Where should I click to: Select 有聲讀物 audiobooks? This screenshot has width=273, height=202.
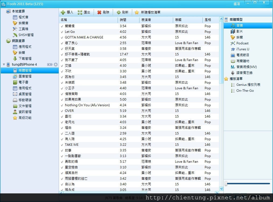[240, 61]
